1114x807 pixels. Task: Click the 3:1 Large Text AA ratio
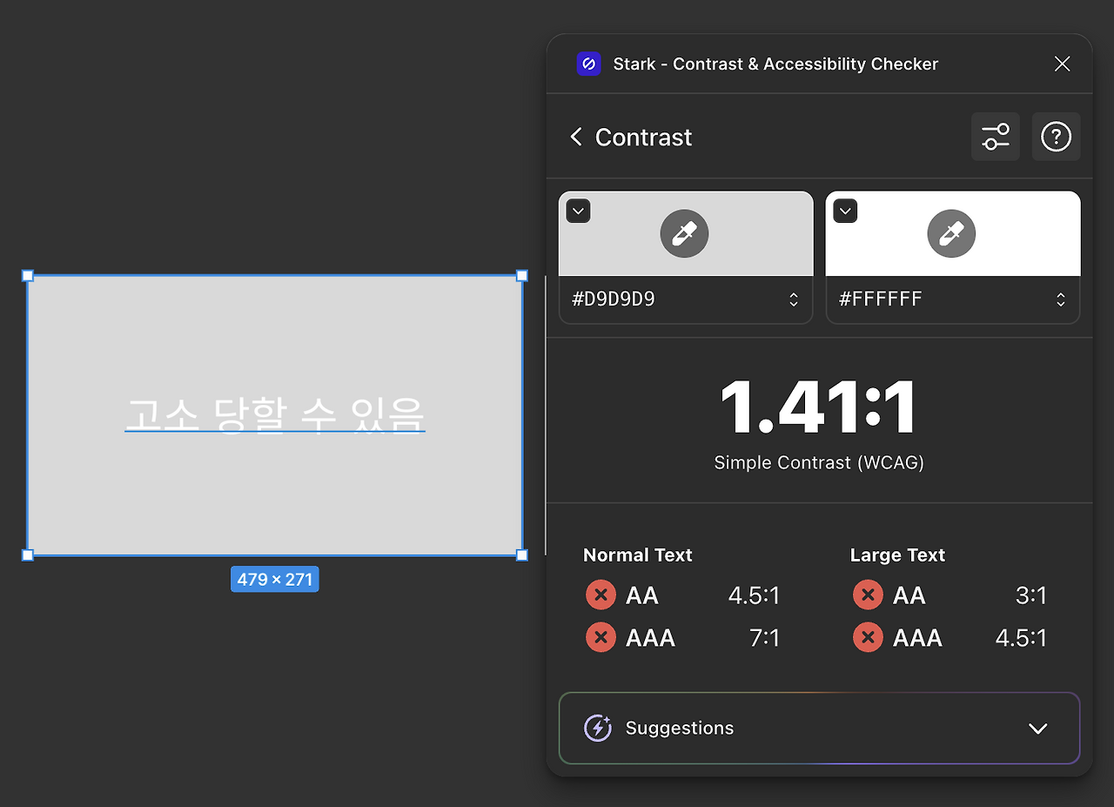[x=1031, y=596]
